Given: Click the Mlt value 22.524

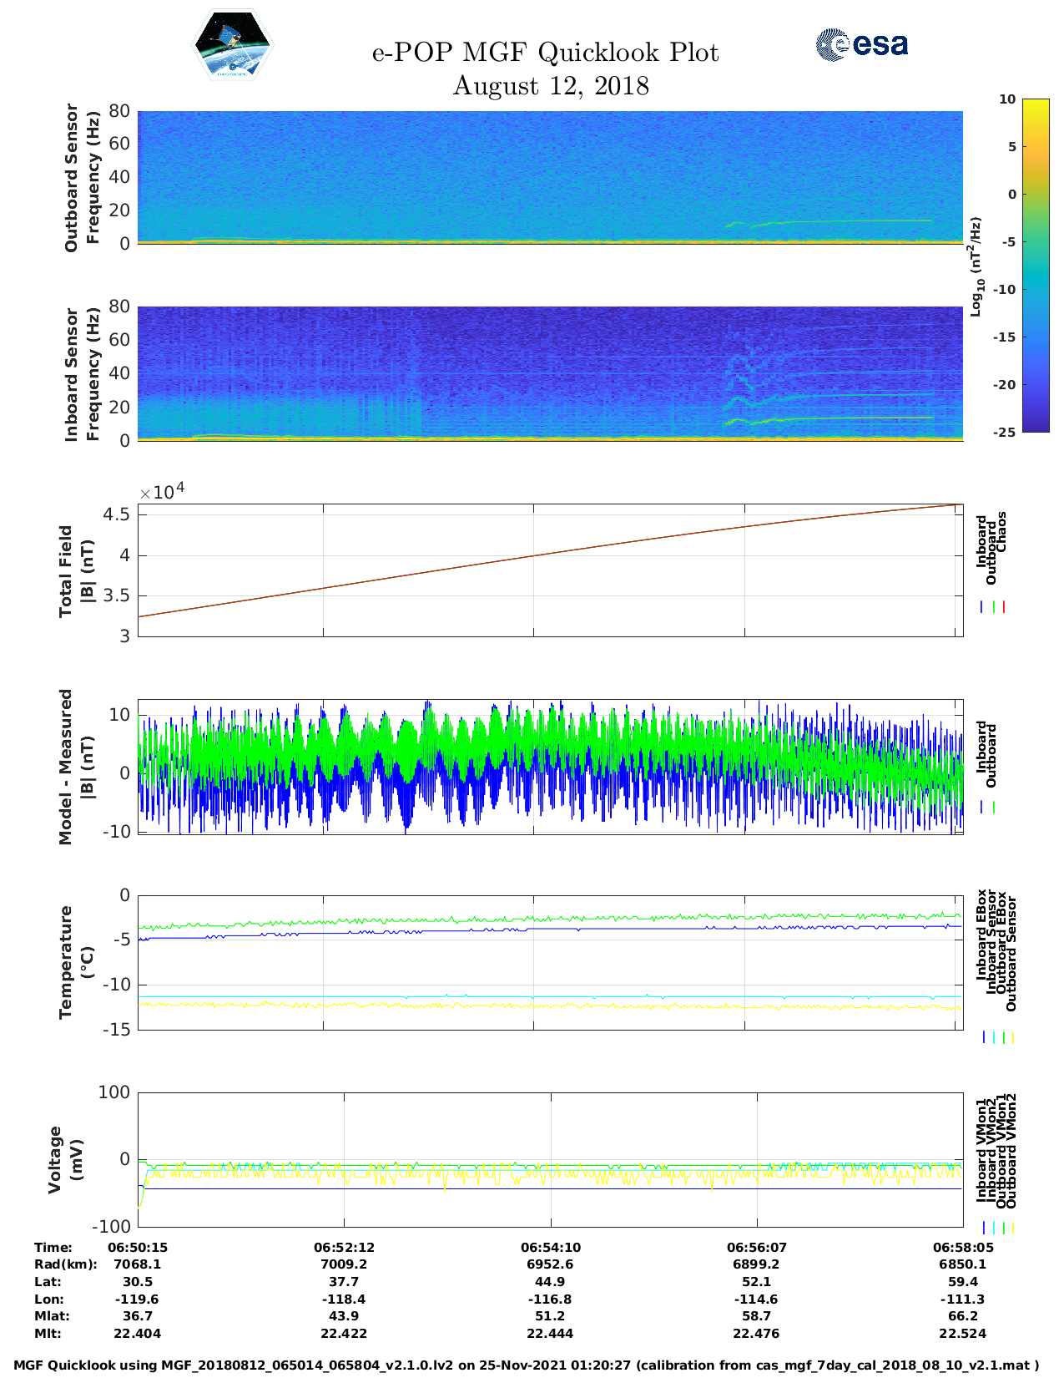Looking at the screenshot, I should (x=962, y=1334).
